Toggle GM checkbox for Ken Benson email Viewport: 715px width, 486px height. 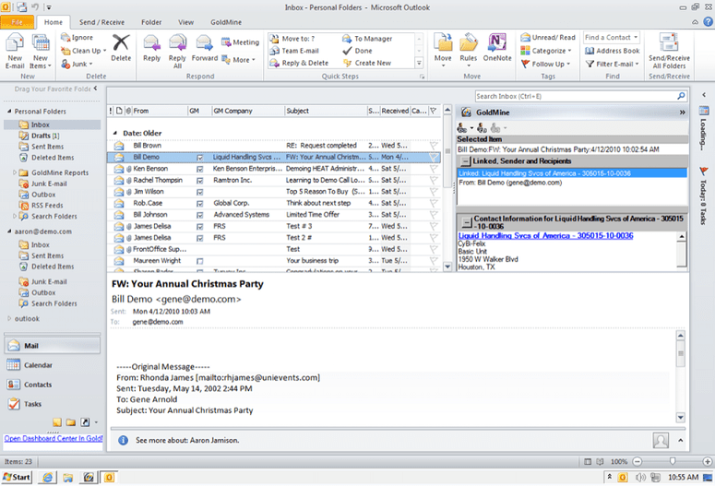[x=199, y=170]
